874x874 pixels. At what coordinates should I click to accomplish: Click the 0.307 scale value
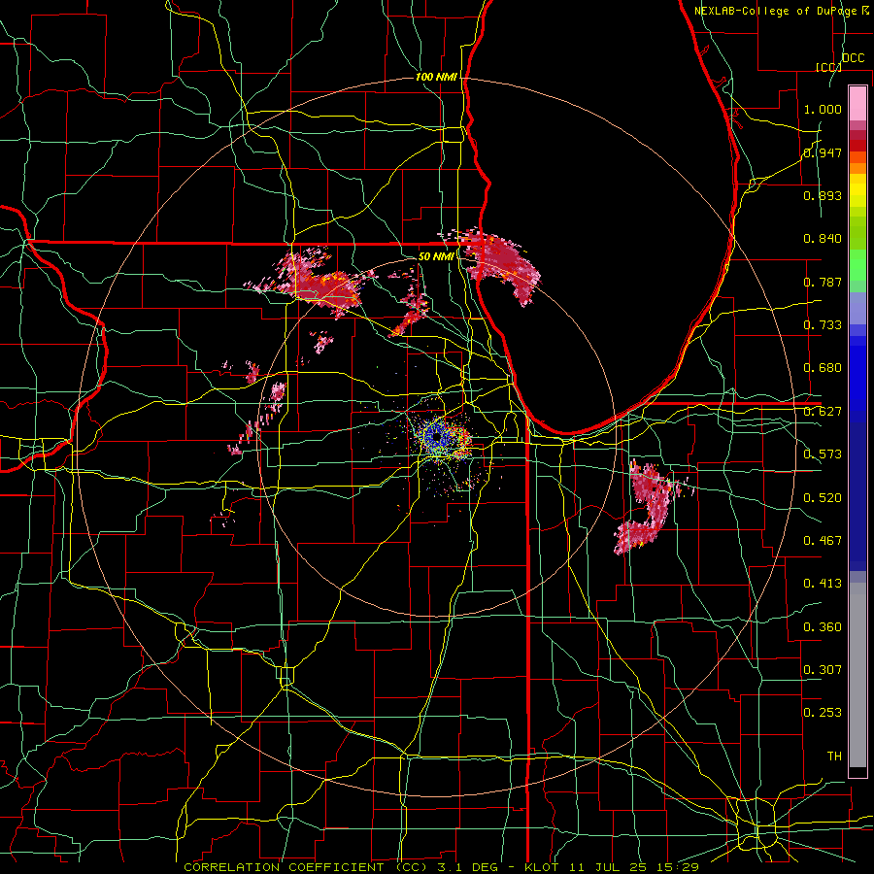click(x=823, y=669)
